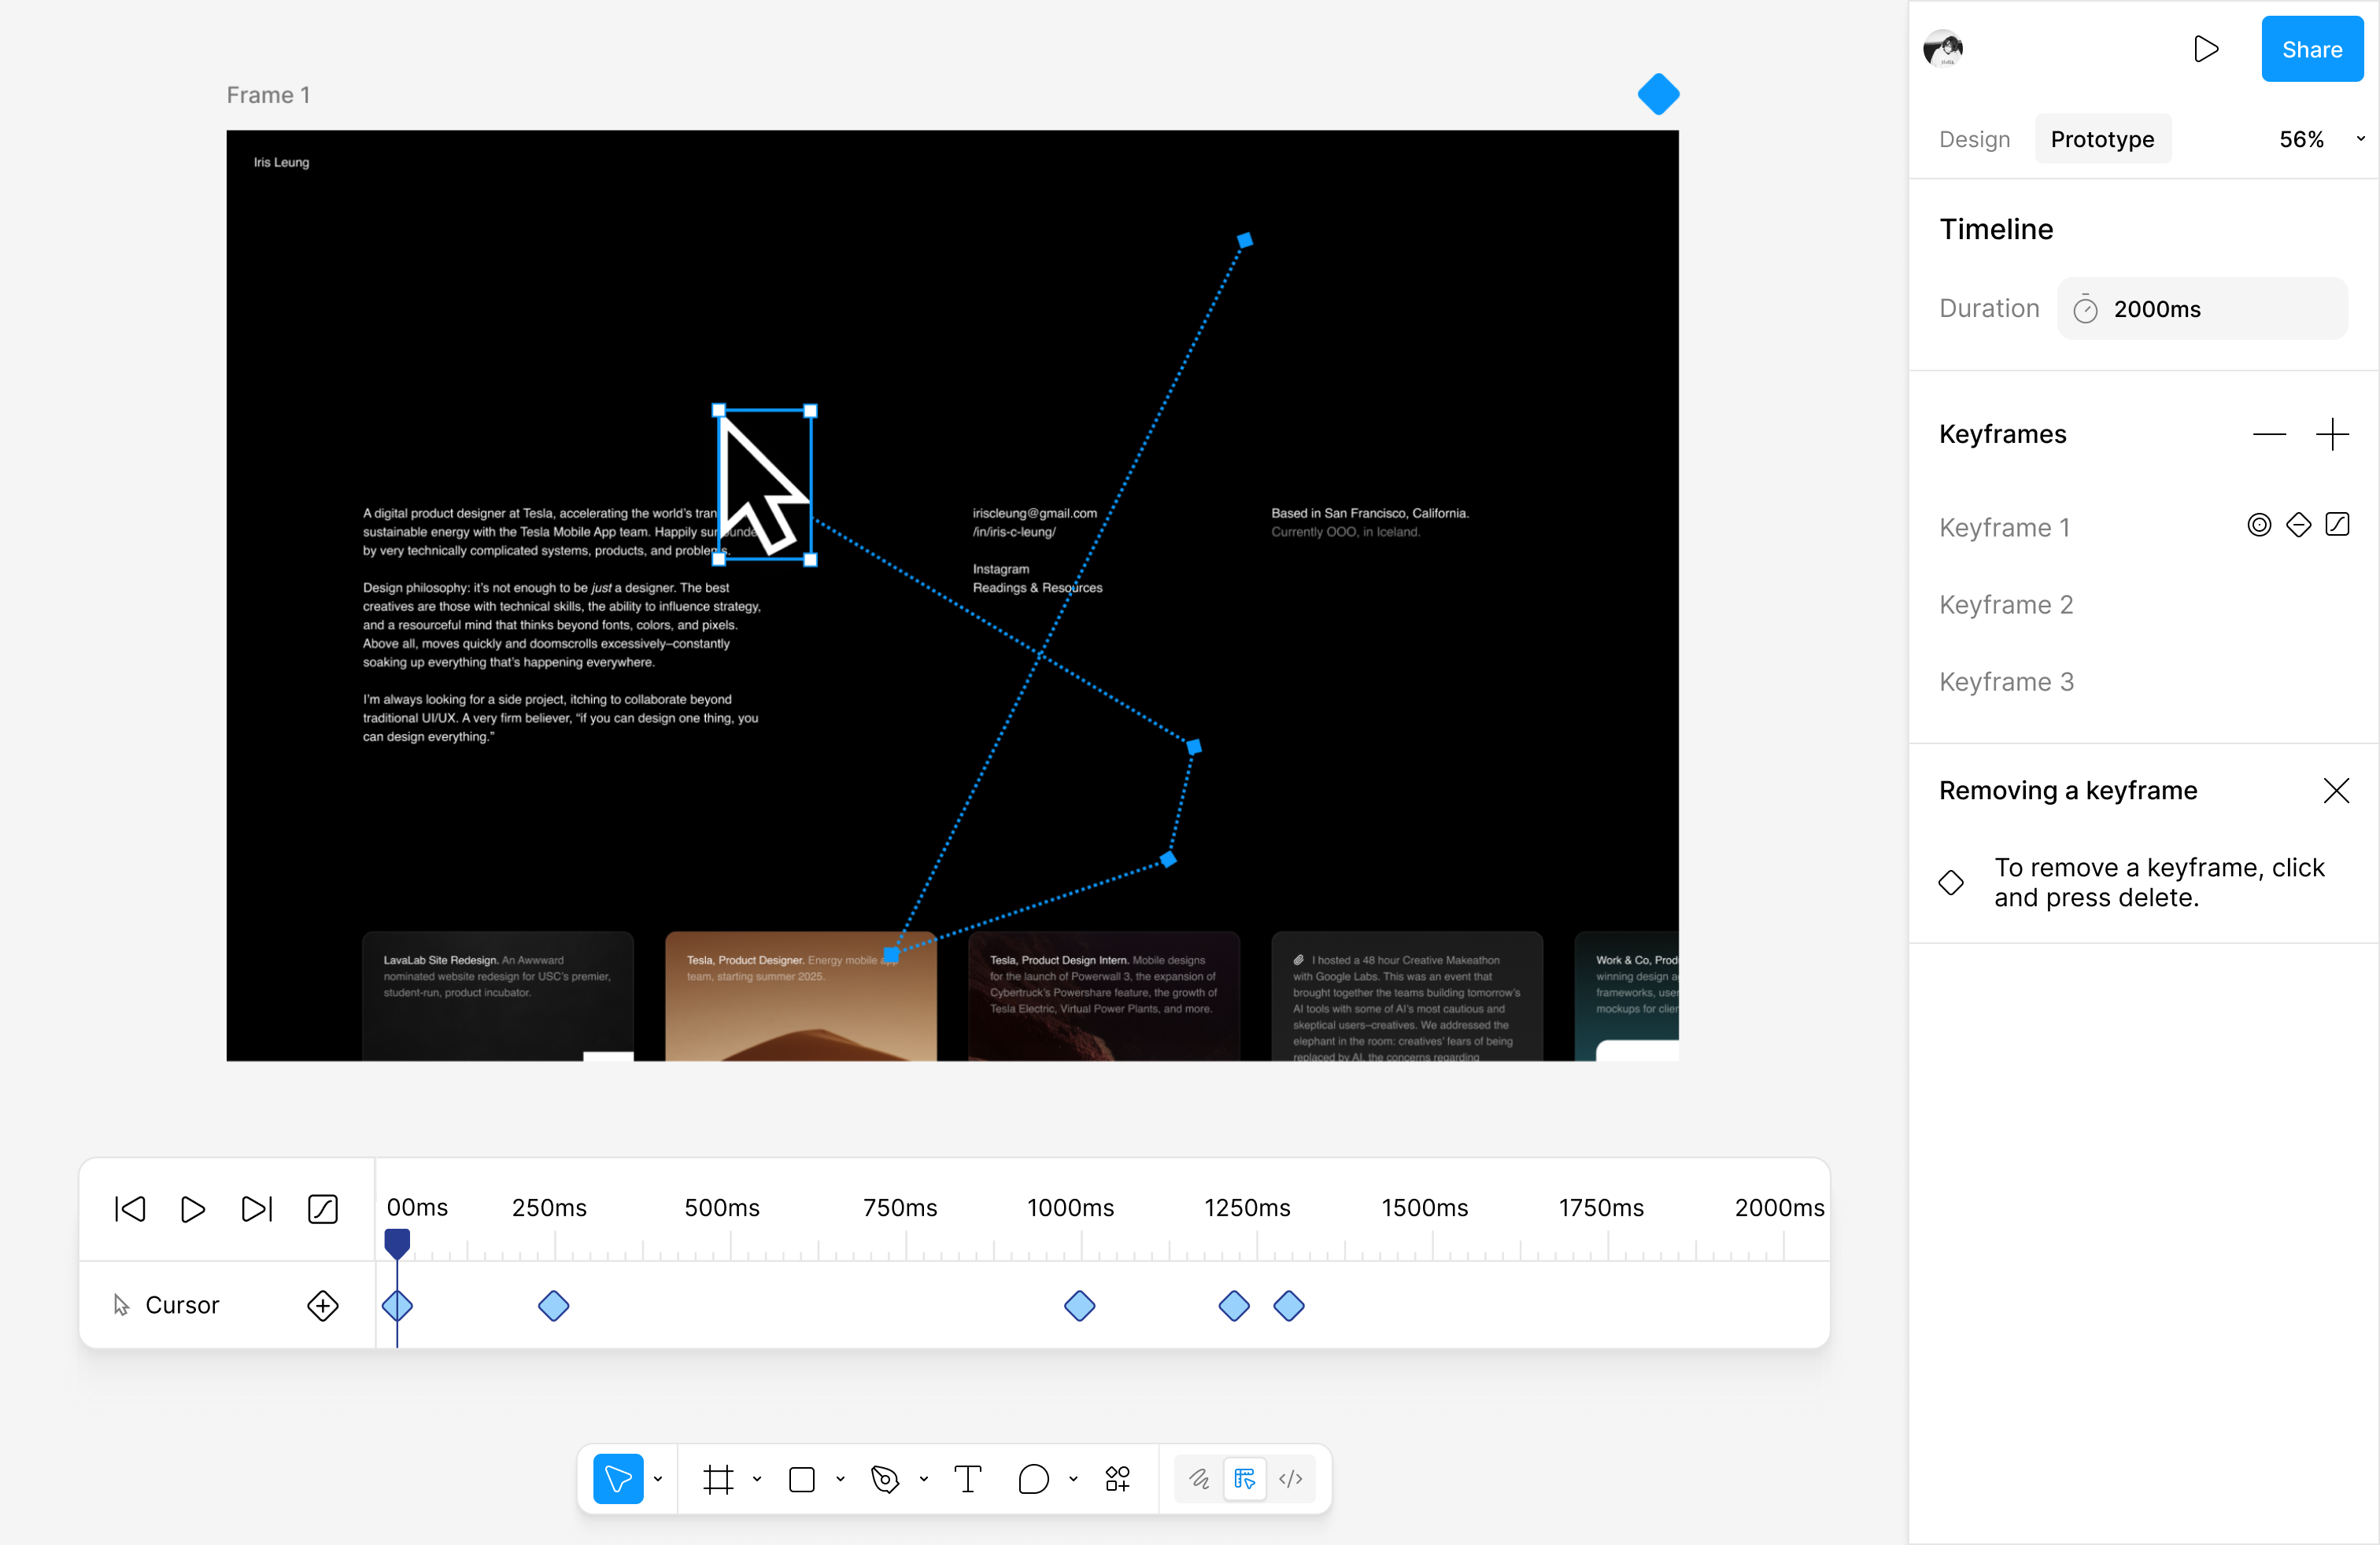Click the Share button
This screenshot has width=2380, height=1545.
tap(2311, 49)
